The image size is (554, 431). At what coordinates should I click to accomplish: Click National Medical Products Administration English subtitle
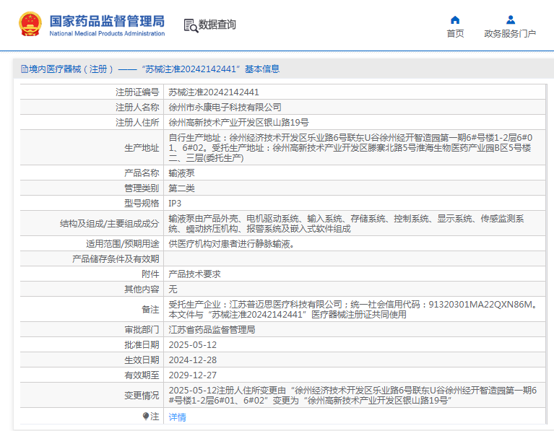coord(107,33)
